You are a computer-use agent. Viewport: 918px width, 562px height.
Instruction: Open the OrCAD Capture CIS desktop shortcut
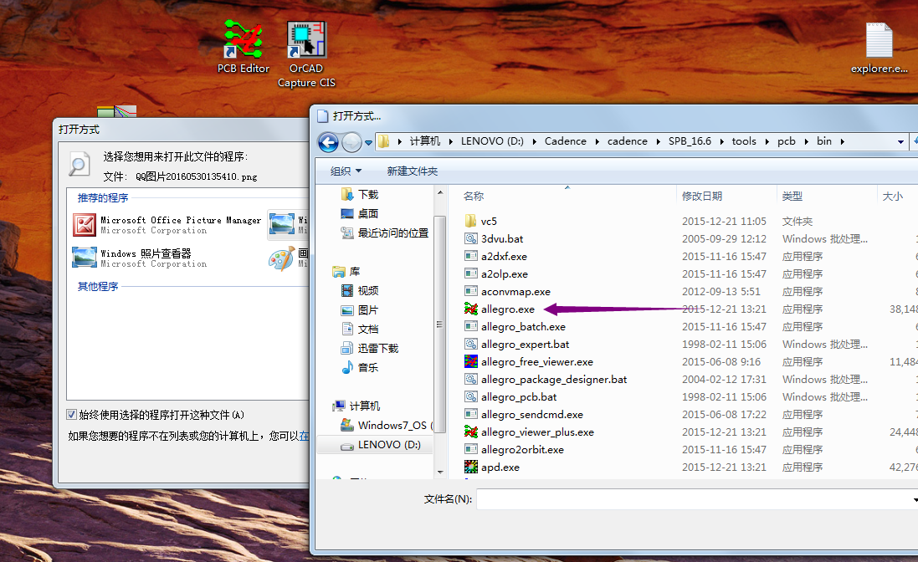point(306,54)
